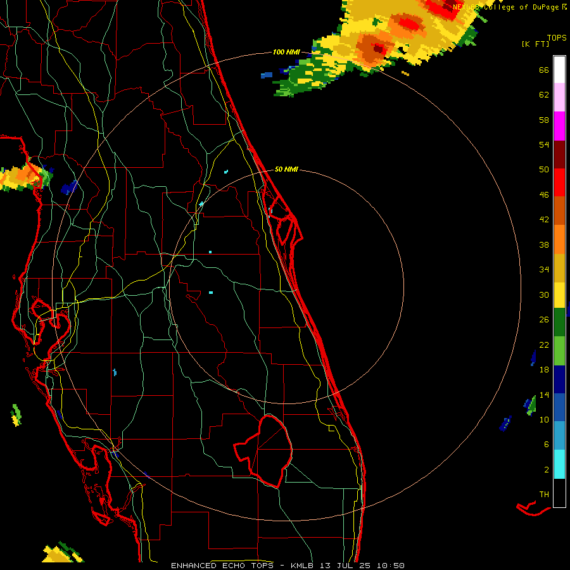This screenshot has height=570, width=570.
Task: Click the "2" legend value
Action: click(547, 470)
